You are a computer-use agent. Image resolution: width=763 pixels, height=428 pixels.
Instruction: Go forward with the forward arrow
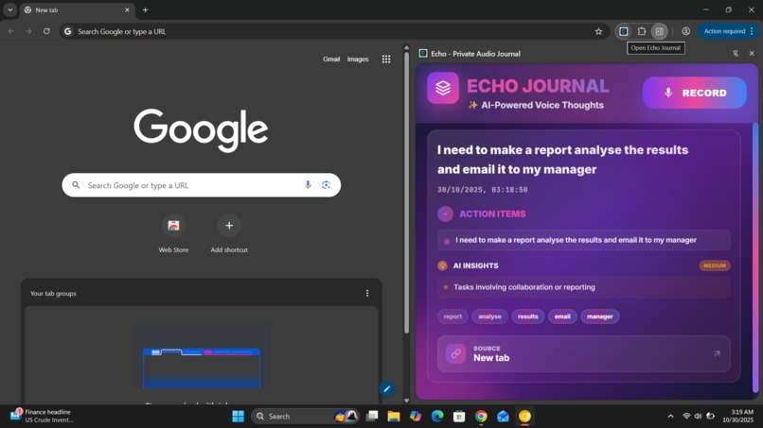[28, 31]
